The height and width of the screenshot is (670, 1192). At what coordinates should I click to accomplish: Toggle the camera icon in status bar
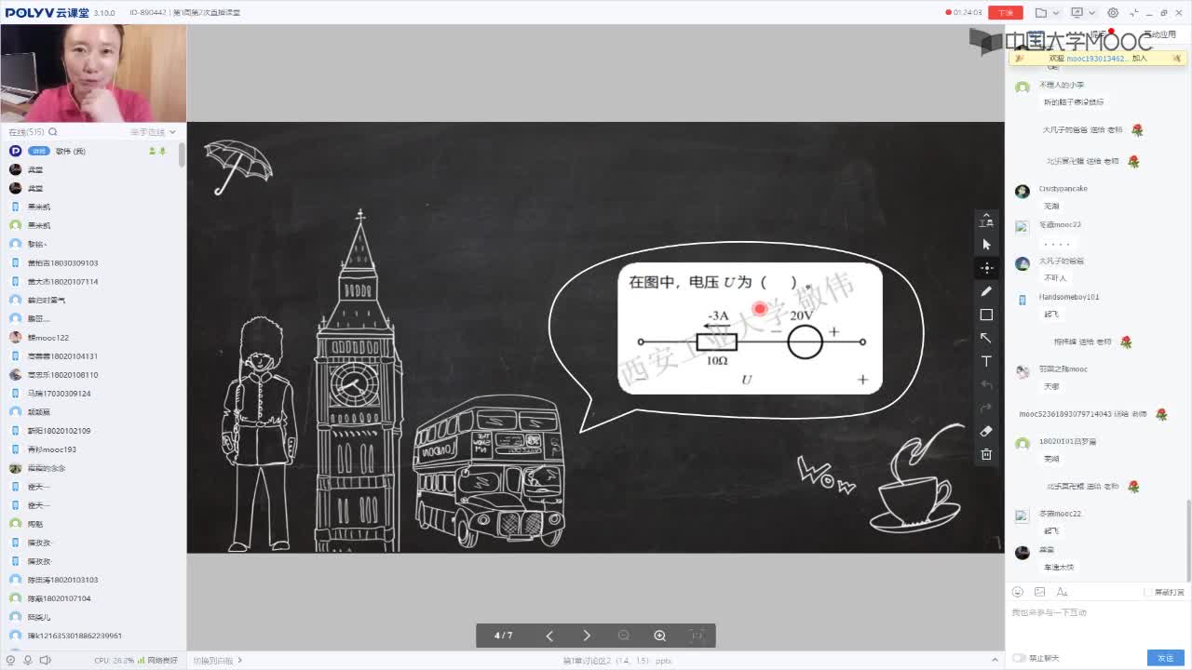tap(10, 660)
